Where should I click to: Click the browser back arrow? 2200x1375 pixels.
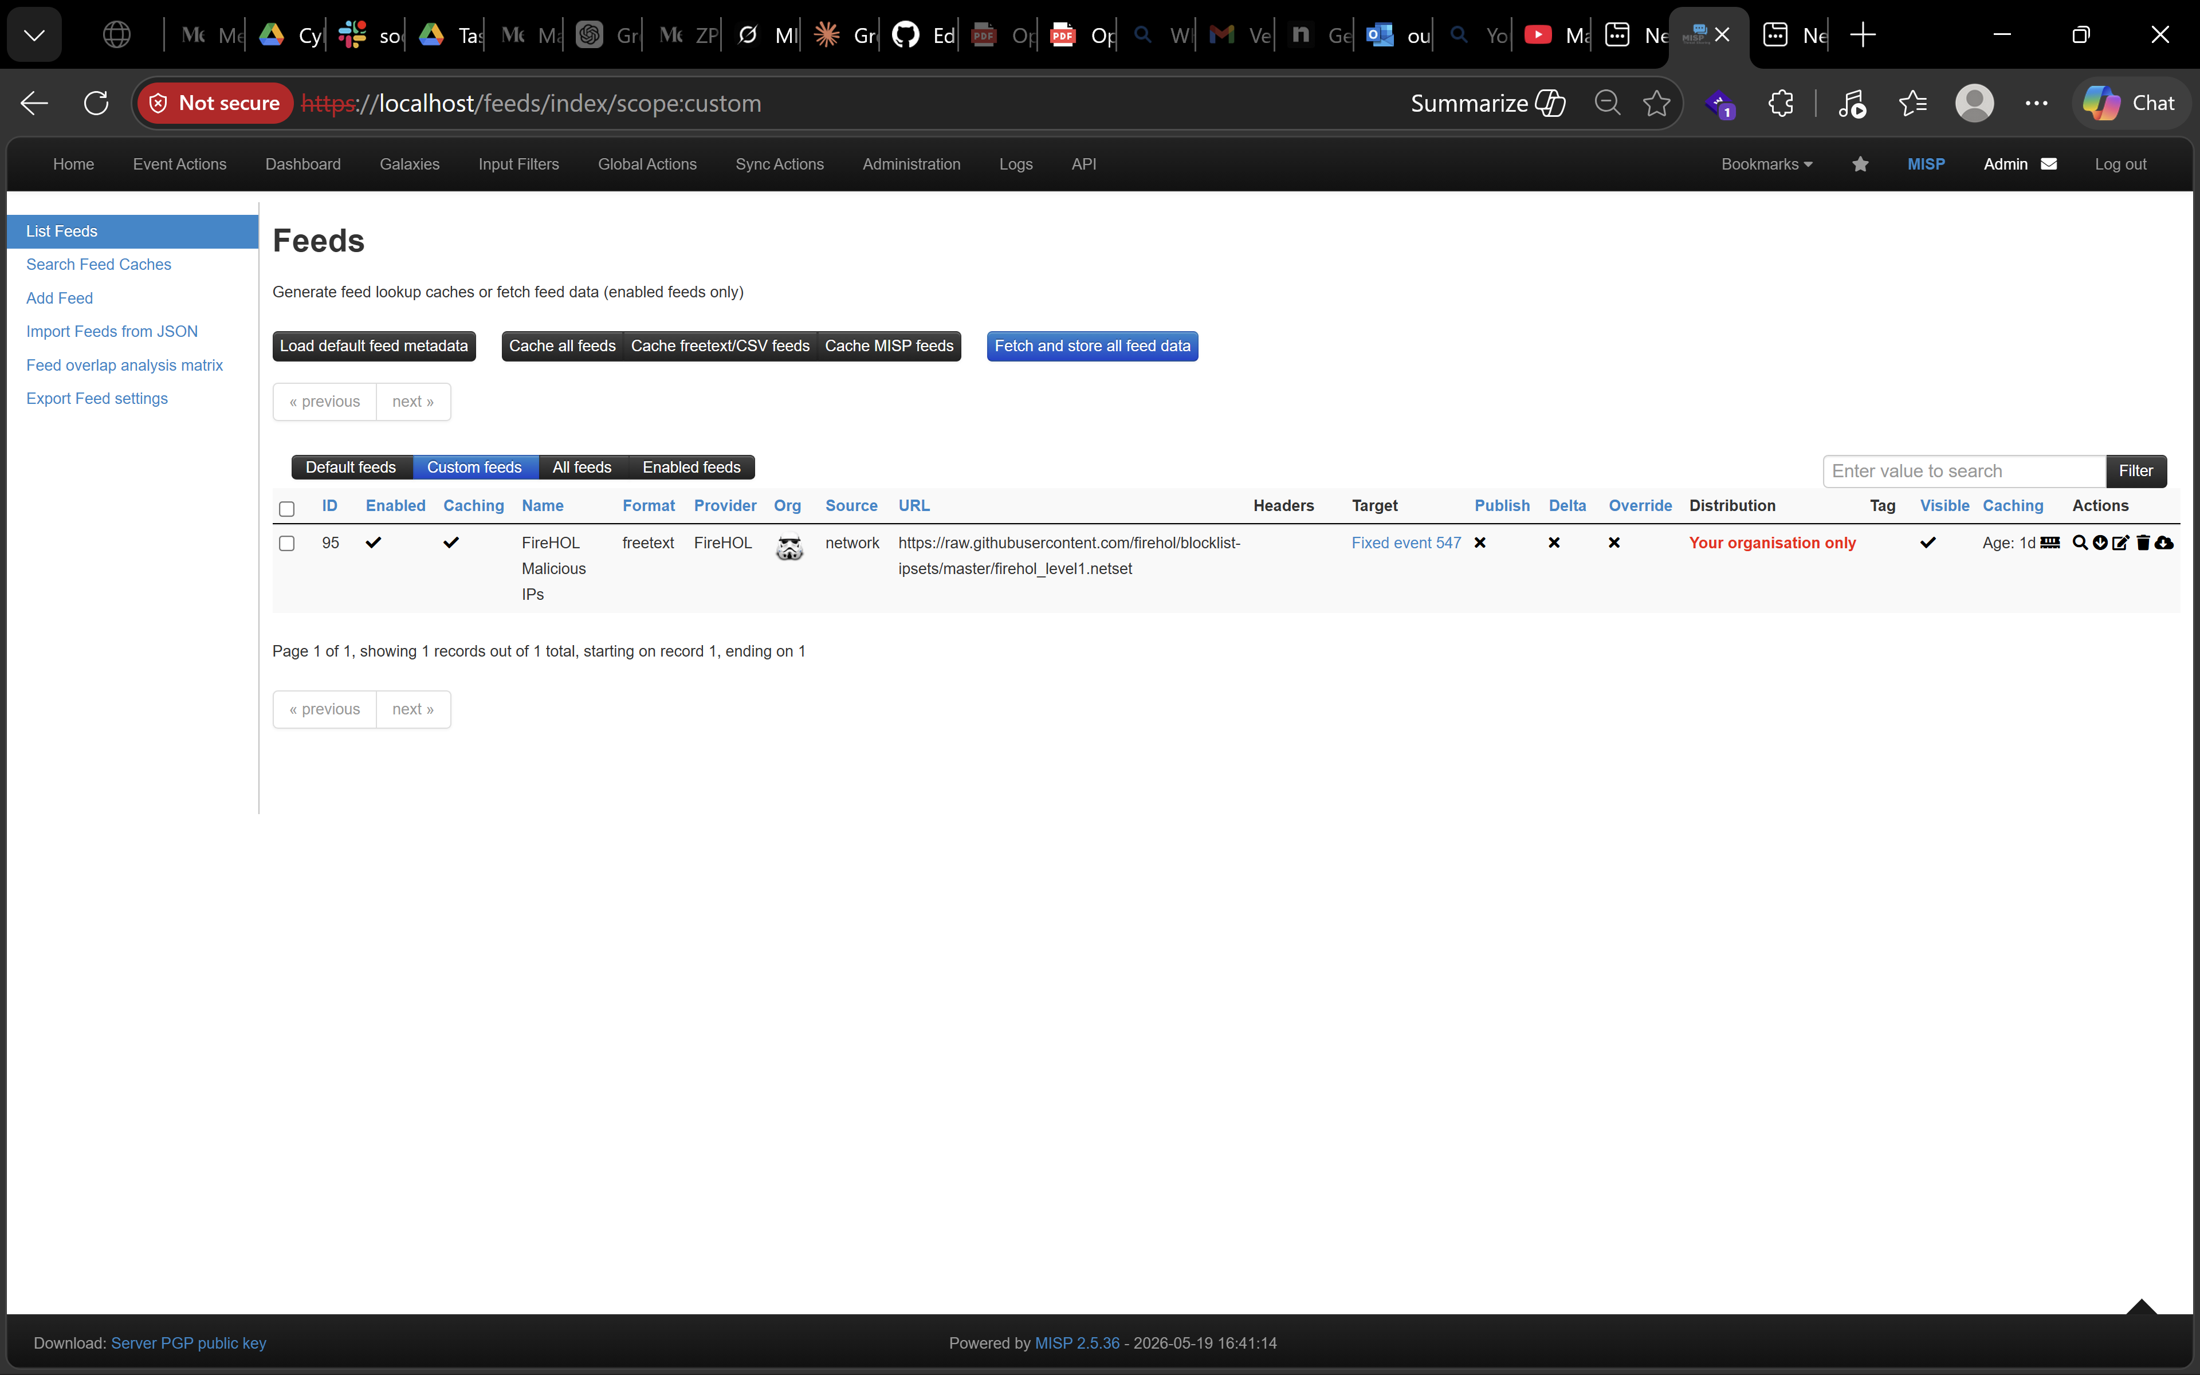tap(34, 103)
